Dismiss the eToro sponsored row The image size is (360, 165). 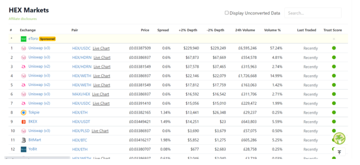point(334,39)
